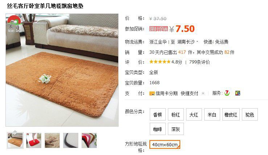Click the 信用卡分期 installment link

point(166,93)
